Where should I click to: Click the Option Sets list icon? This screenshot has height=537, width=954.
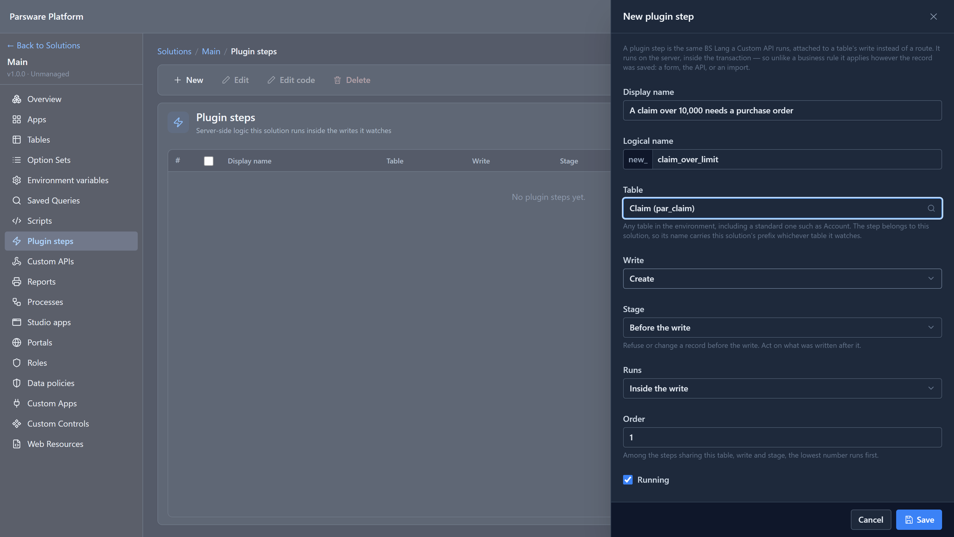point(17,160)
